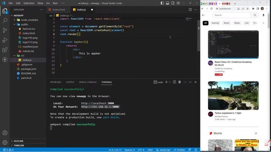Click the Prettier status bar item
The height and width of the screenshot is (152, 271).
(x=179, y=150)
